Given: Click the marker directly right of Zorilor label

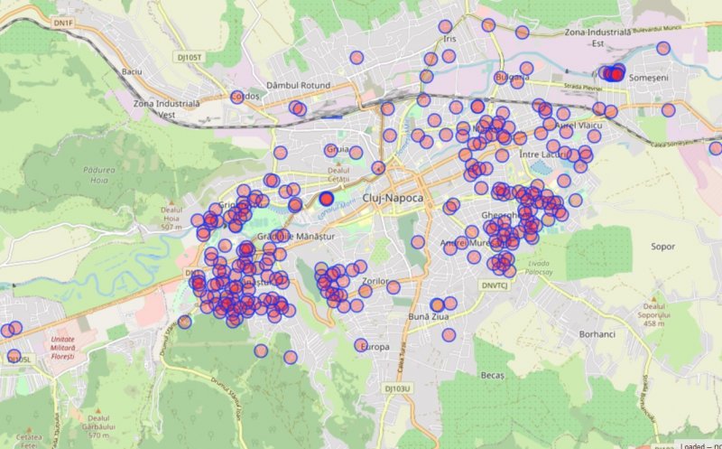Looking at the screenshot, I should pos(393,287).
